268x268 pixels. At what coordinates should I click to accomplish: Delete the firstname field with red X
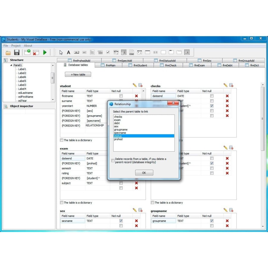coord(136,96)
